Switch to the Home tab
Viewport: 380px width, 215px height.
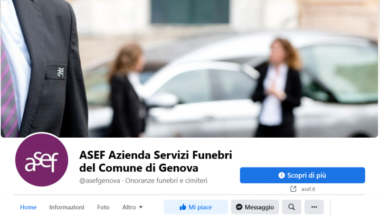[28, 207]
